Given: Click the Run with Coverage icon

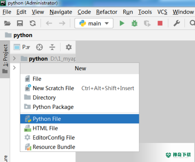Looking at the screenshot, I should (x=147, y=24).
